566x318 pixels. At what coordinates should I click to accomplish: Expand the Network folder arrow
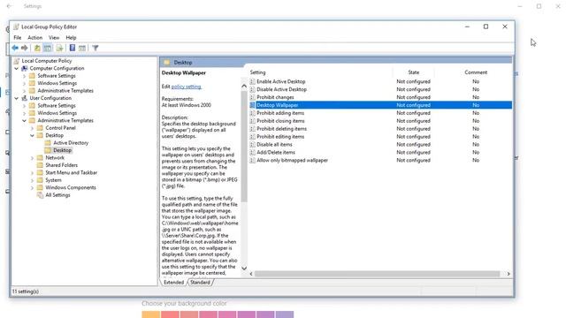[x=32, y=158]
